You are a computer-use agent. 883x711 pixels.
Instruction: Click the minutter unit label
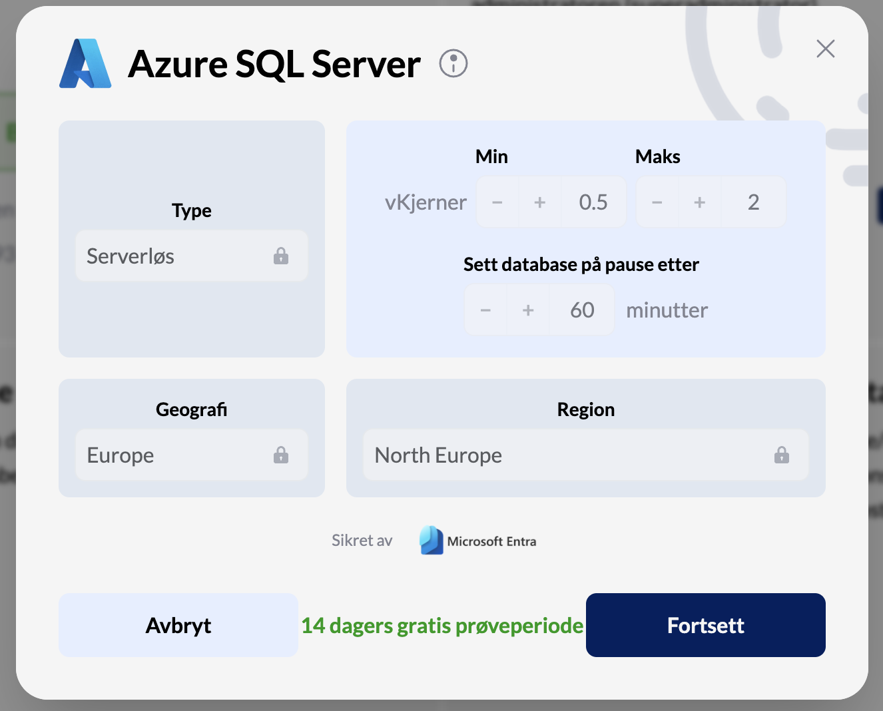coord(667,310)
